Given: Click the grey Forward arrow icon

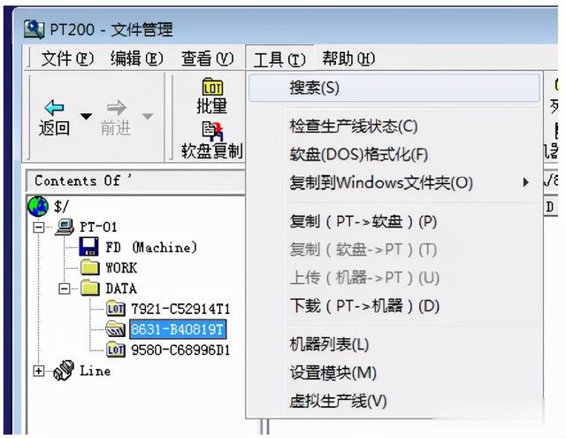Looking at the screenshot, I should [x=116, y=108].
